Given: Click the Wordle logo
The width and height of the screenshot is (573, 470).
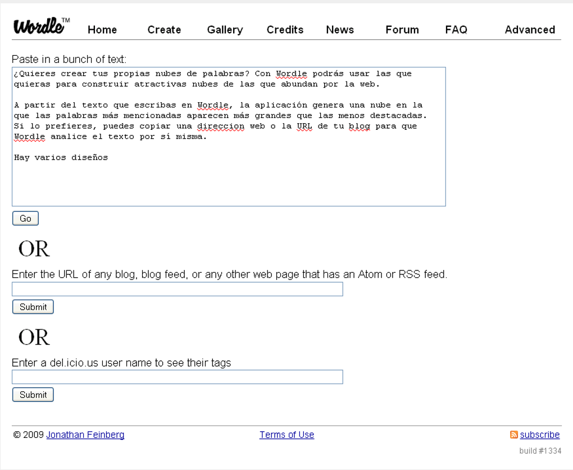Looking at the screenshot, I should click(x=42, y=26).
